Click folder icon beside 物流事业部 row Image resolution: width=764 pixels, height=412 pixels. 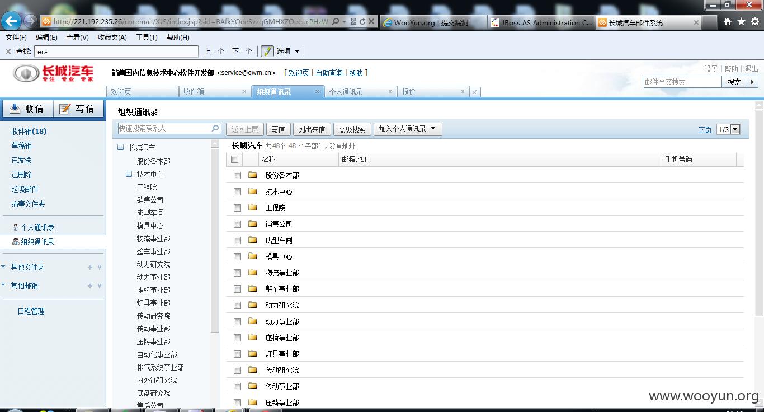pos(252,273)
